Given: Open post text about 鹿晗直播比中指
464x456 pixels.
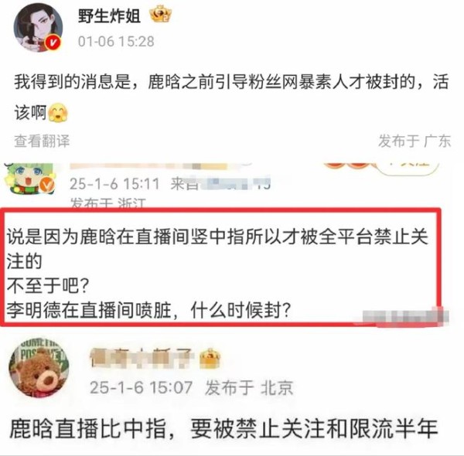Looking at the screenshot, I should coord(223,428).
